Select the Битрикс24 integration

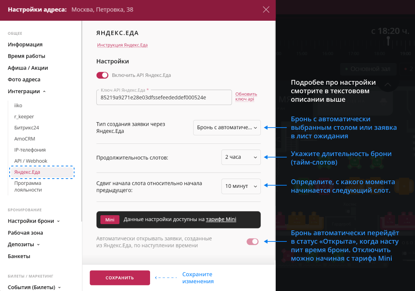(x=27, y=128)
